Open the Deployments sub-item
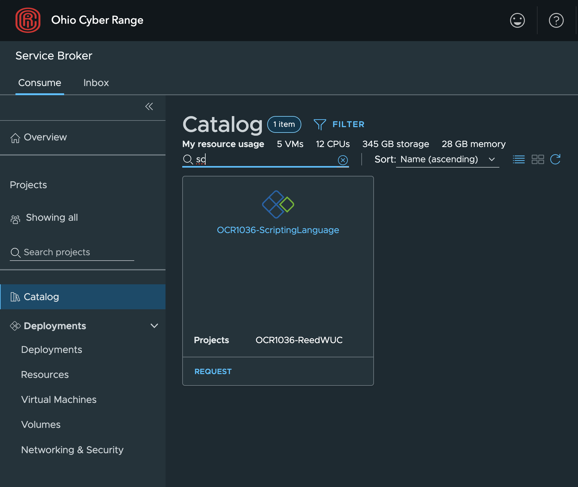This screenshot has width=578, height=487. click(51, 350)
